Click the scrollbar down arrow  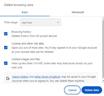[103, 81]
